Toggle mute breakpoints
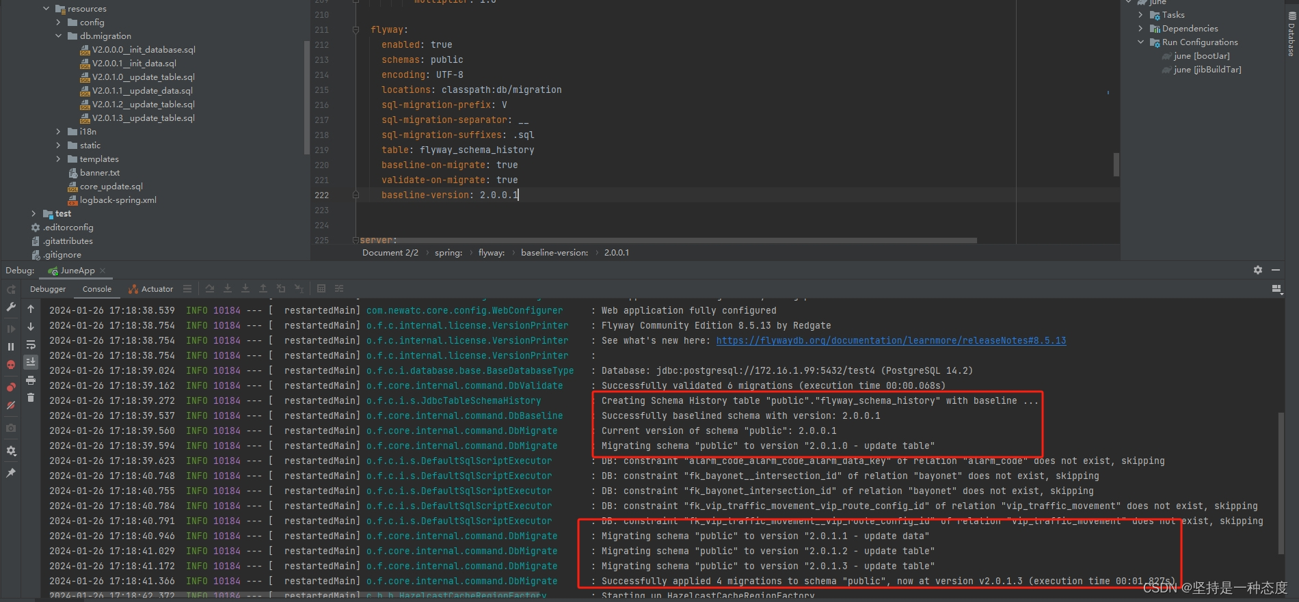This screenshot has width=1299, height=602. 11,405
